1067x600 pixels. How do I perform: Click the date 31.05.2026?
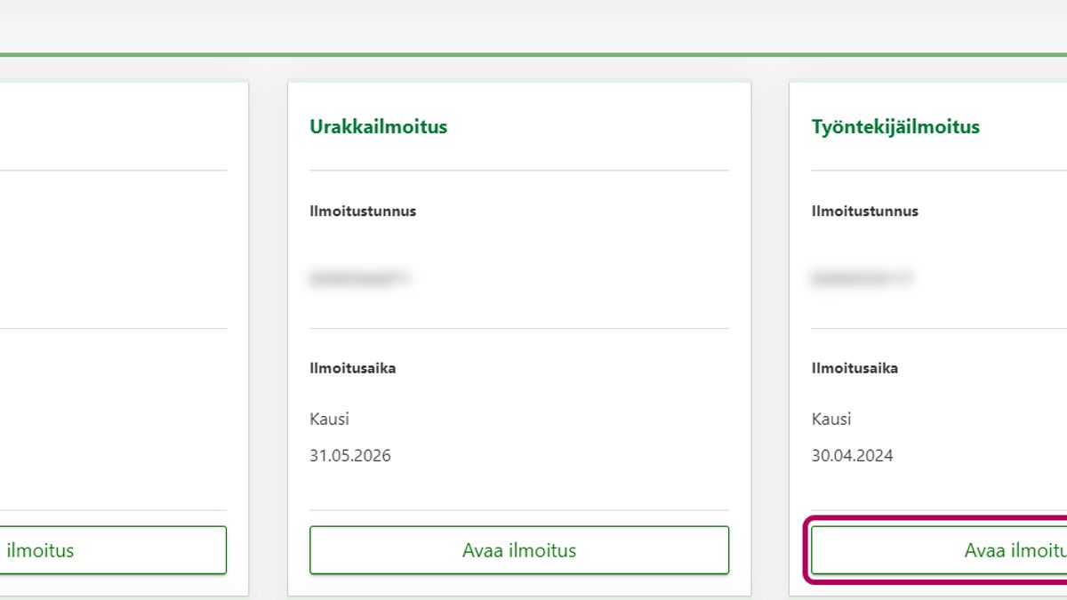(349, 456)
